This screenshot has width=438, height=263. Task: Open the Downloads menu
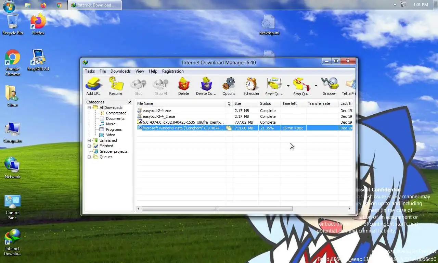coord(120,71)
